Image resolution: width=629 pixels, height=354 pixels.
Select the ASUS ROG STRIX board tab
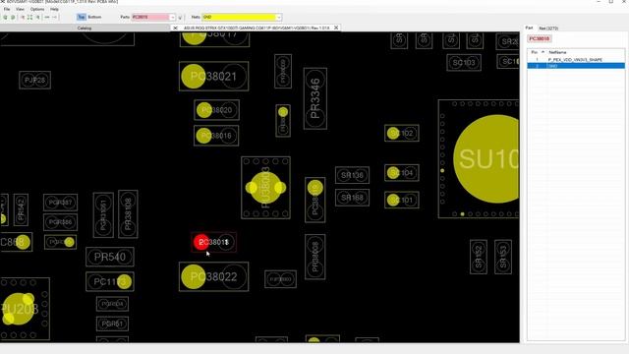click(x=257, y=29)
